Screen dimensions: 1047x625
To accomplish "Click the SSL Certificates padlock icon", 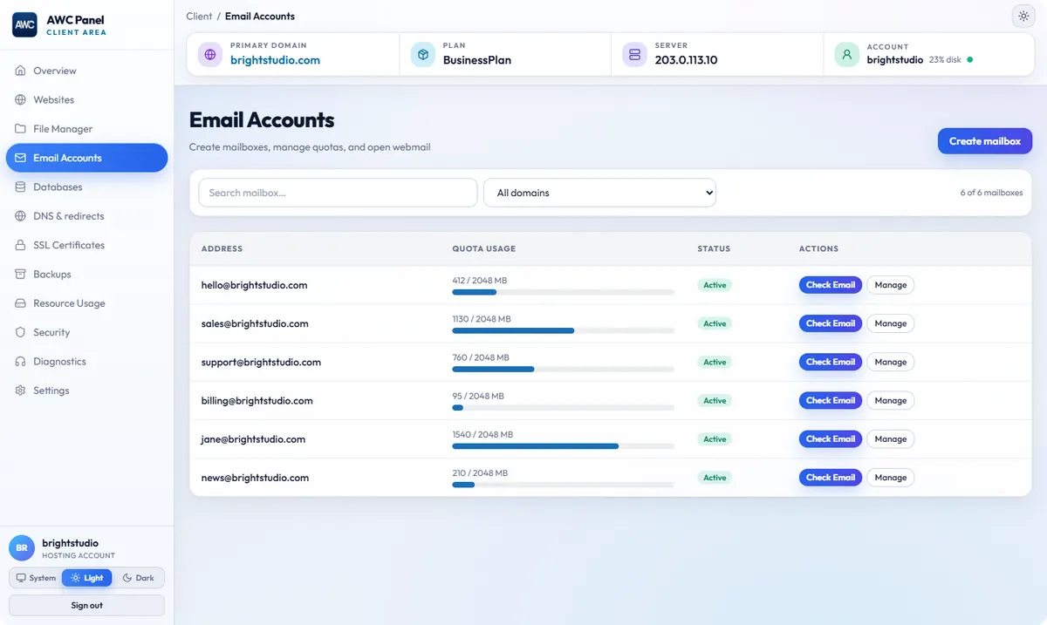I will point(21,245).
